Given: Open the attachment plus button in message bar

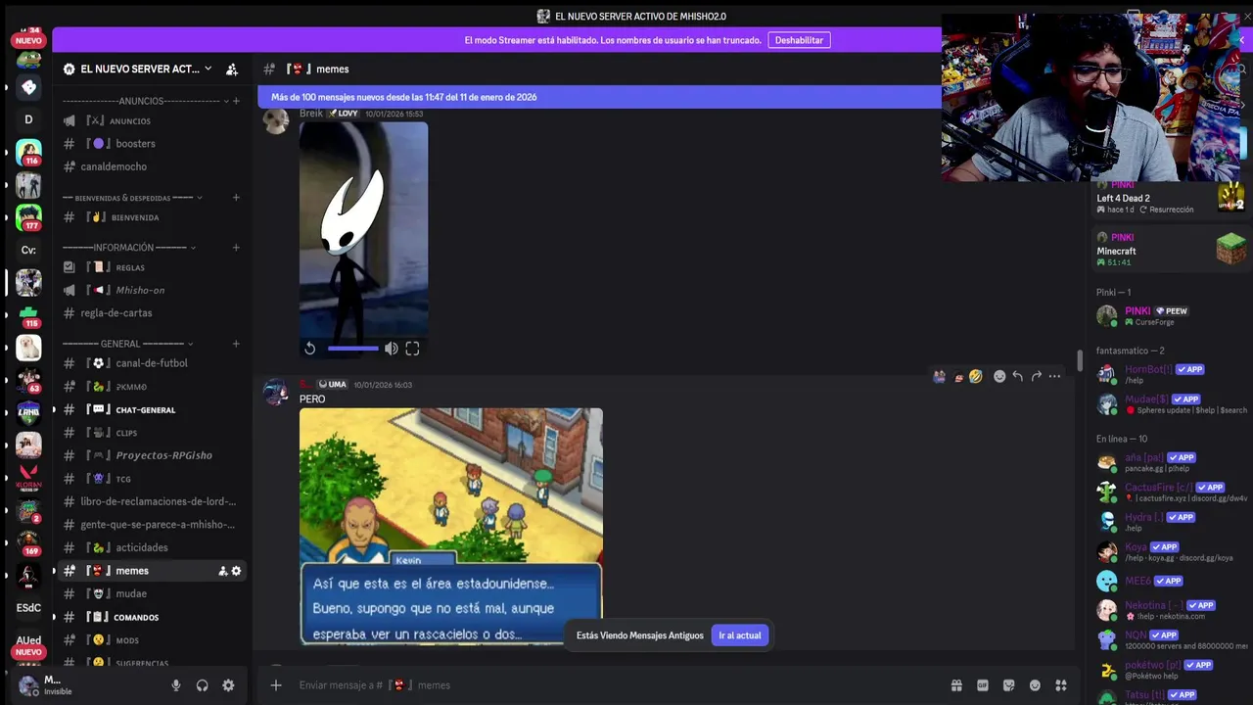Looking at the screenshot, I should click(x=276, y=685).
